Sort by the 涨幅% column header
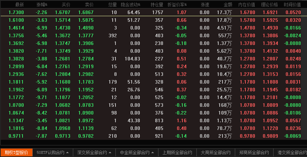Image resolution: width=307 pixels, height=157 pixels. pos(42,5)
